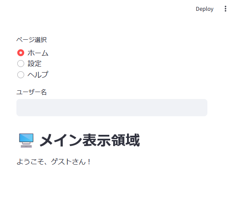The height and width of the screenshot is (207, 232).
Task: Click the word ようこそ in greeting
Action: [30, 162]
